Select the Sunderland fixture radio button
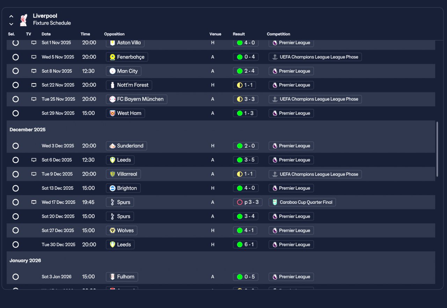Screen dimensions: 447x308 15,146
